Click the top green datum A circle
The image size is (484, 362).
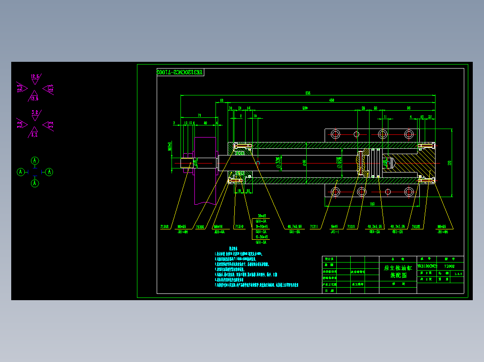(x=35, y=160)
